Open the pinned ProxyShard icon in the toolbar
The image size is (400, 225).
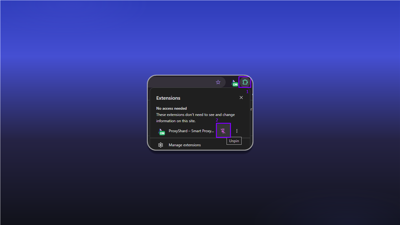coord(234,83)
